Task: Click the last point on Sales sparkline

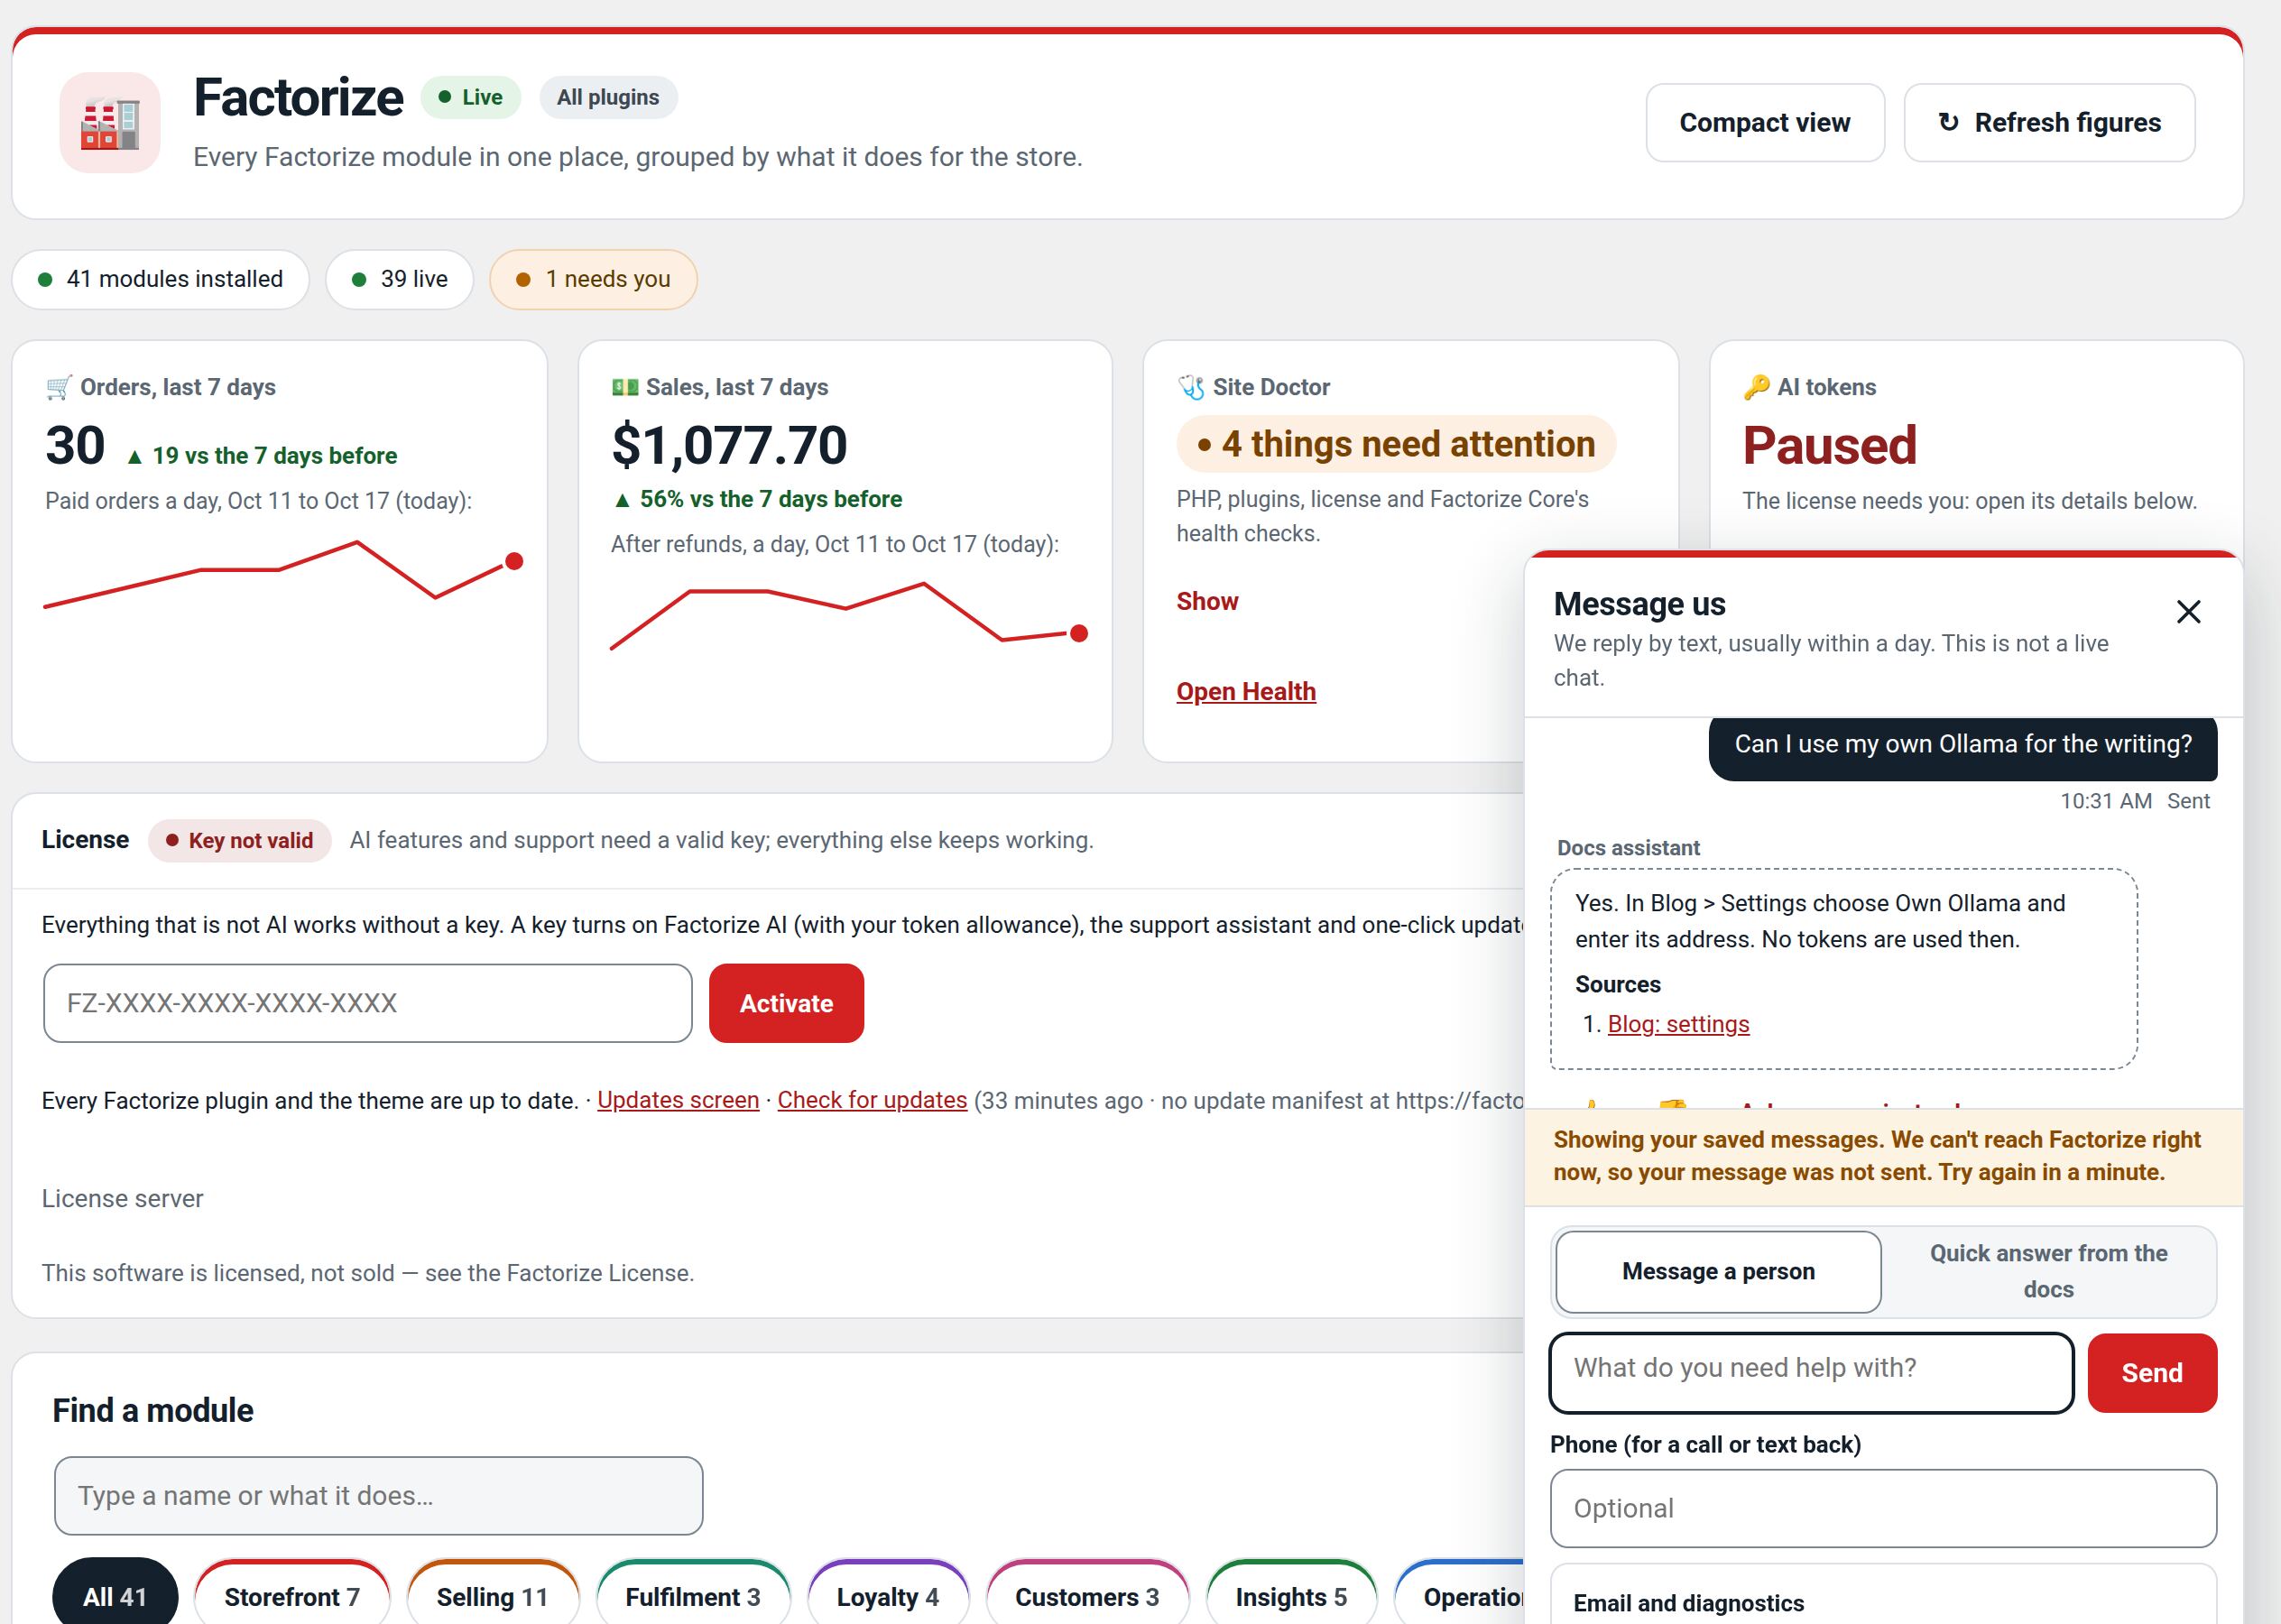Action: tap(1079, 633)
